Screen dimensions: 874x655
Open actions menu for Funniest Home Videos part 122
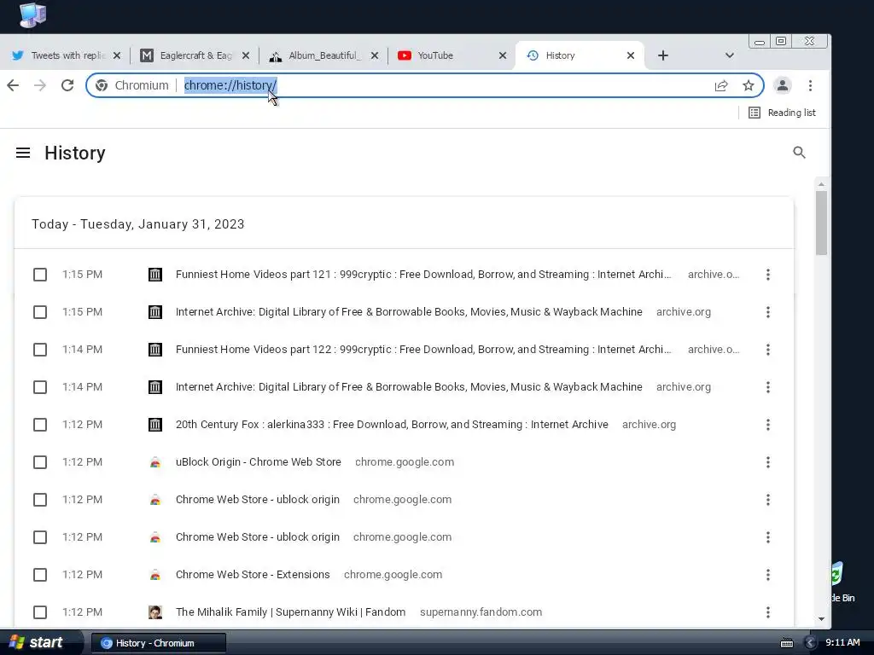pos(767,350)
